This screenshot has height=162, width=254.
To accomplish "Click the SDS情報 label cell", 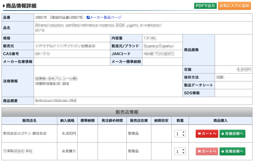I will click(x=198, y=93).
